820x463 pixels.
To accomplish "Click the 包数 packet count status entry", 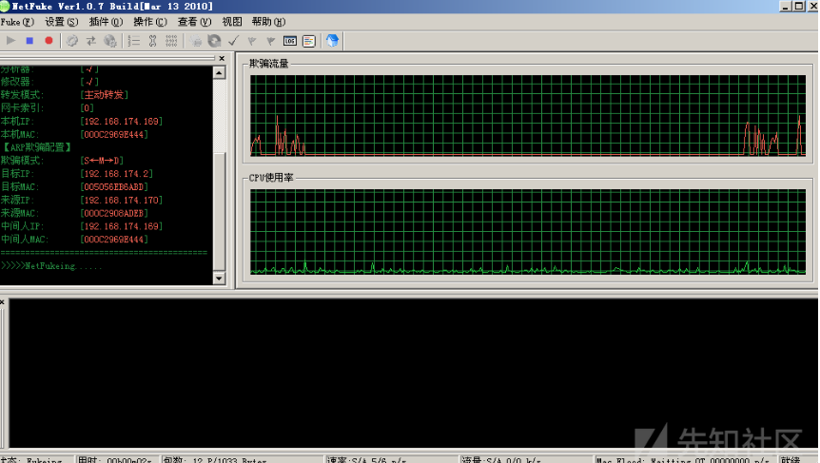I will (x=242, y=459).
